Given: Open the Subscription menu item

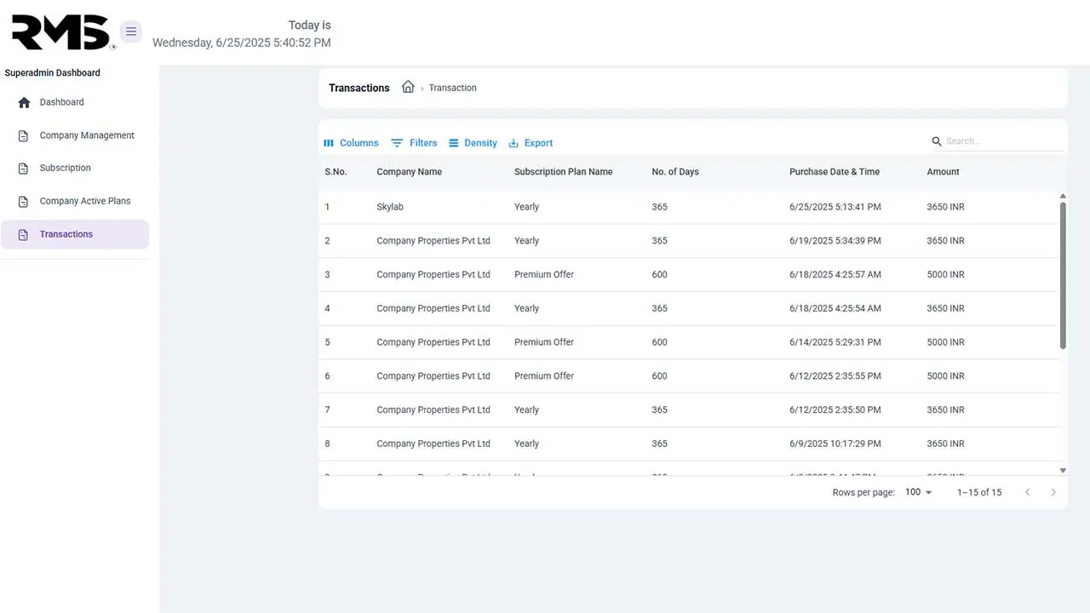Looking at the screenshot, I should click(75, 169).
